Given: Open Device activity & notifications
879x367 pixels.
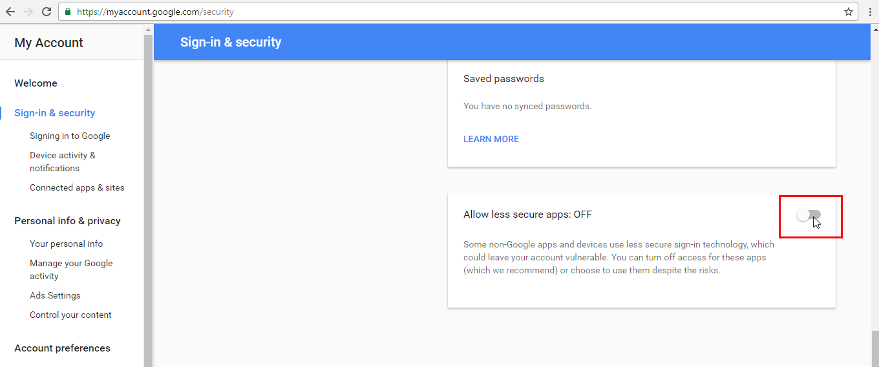Looking at the screenshot, I should (x=62, y=162).
